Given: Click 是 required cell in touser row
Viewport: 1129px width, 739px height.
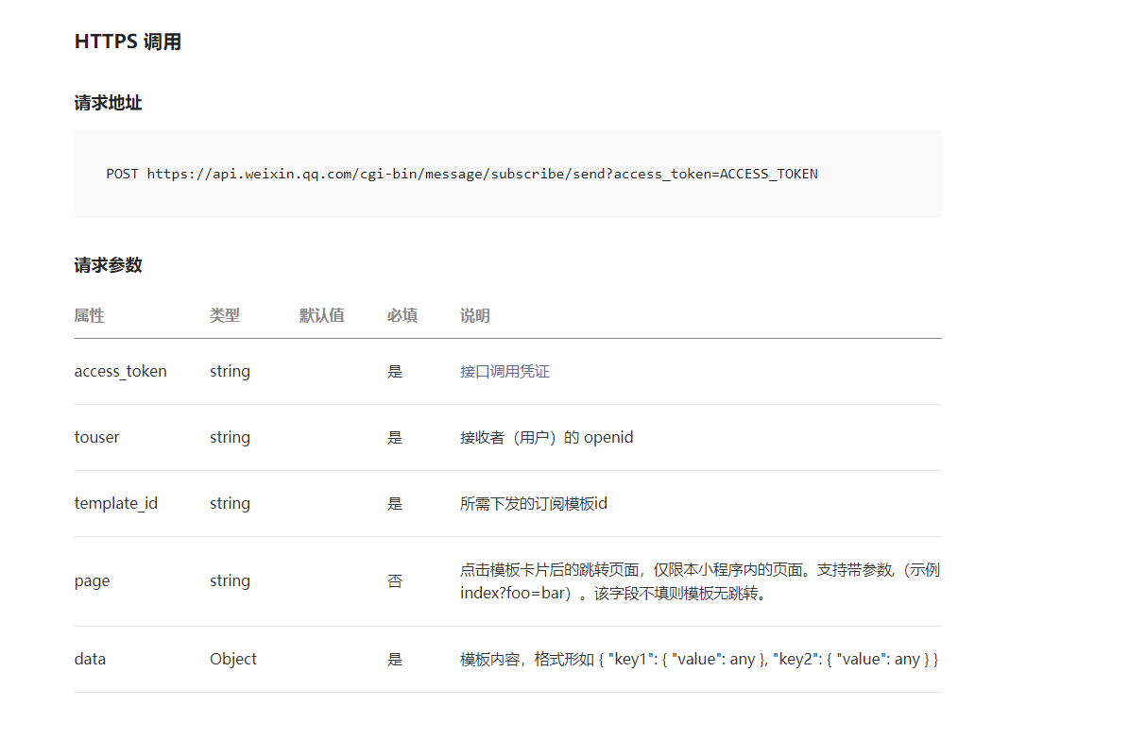Looking at the screenshot, I should tap(395, 438).
